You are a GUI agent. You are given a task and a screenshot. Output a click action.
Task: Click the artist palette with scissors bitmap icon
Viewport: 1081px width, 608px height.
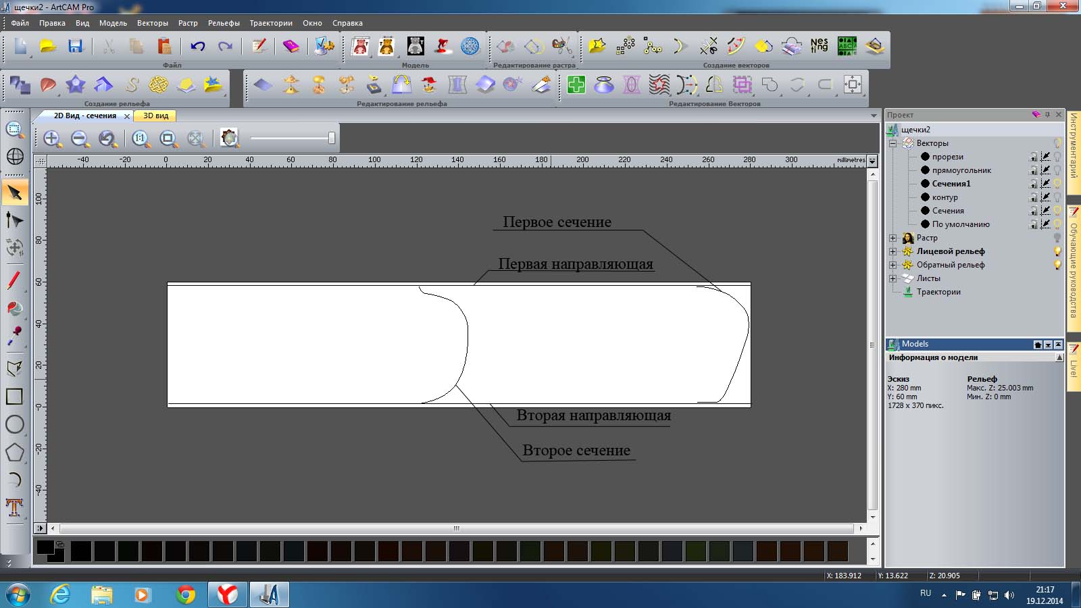561,46
